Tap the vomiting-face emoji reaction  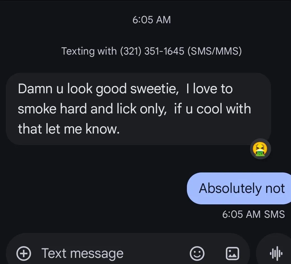coord(260,149)
